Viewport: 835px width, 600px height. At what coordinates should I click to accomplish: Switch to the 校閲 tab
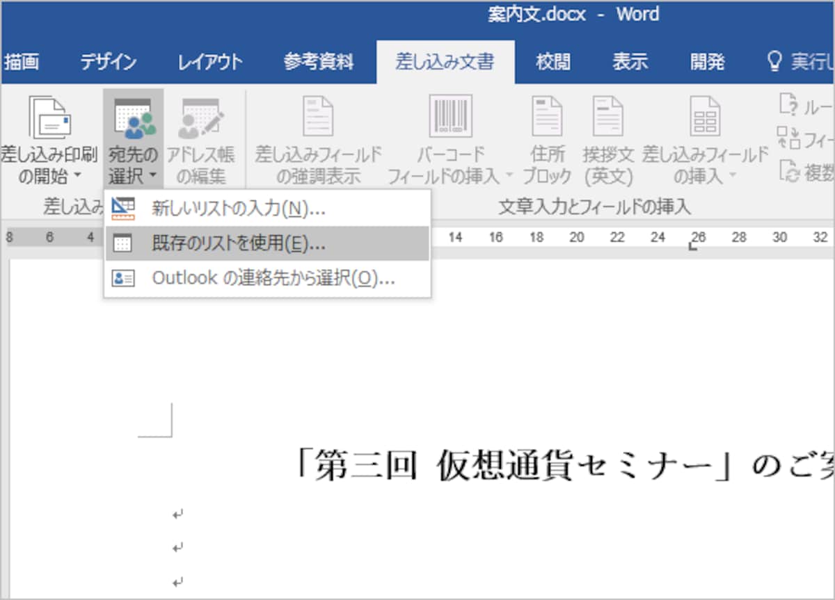pyautogui.click(x=553, y=62)
